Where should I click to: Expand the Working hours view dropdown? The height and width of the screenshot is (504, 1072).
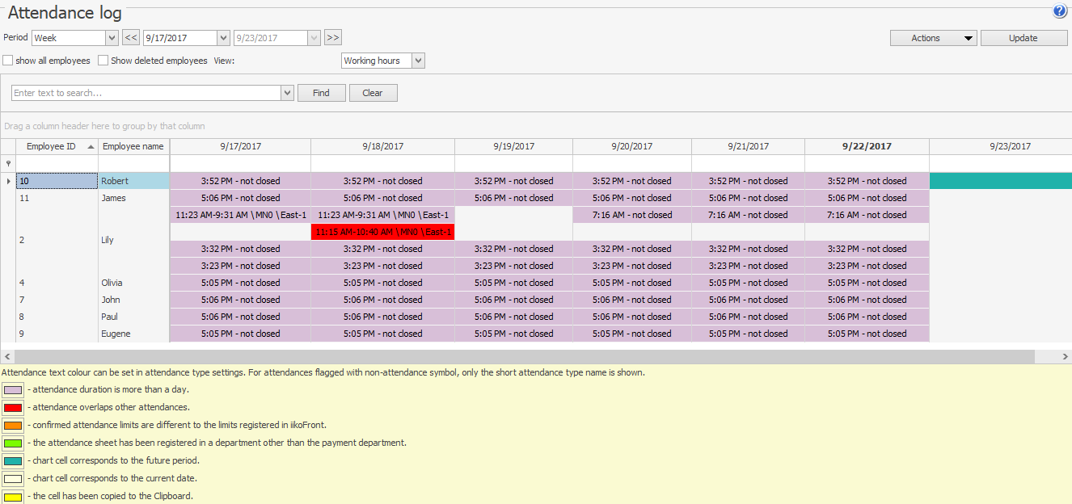click(417, 61)
